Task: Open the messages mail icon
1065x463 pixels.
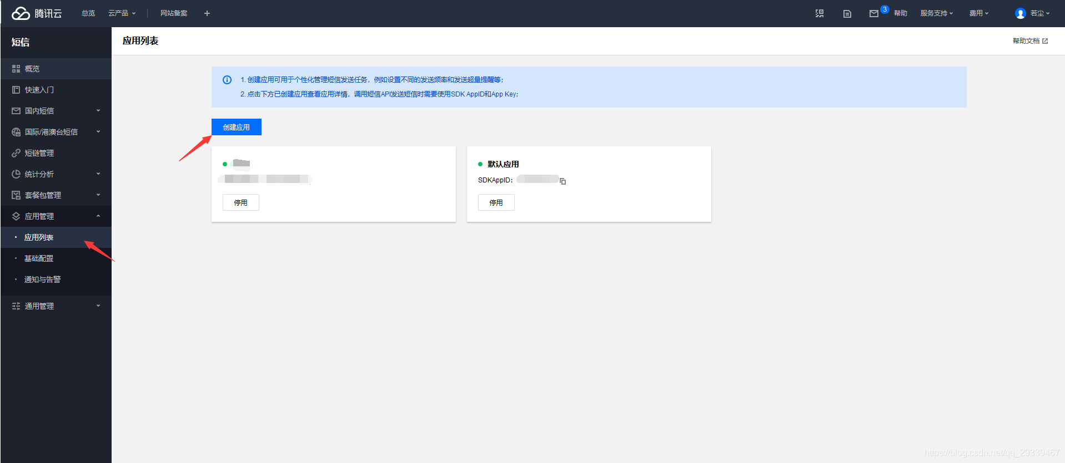Action: point(874,13)
